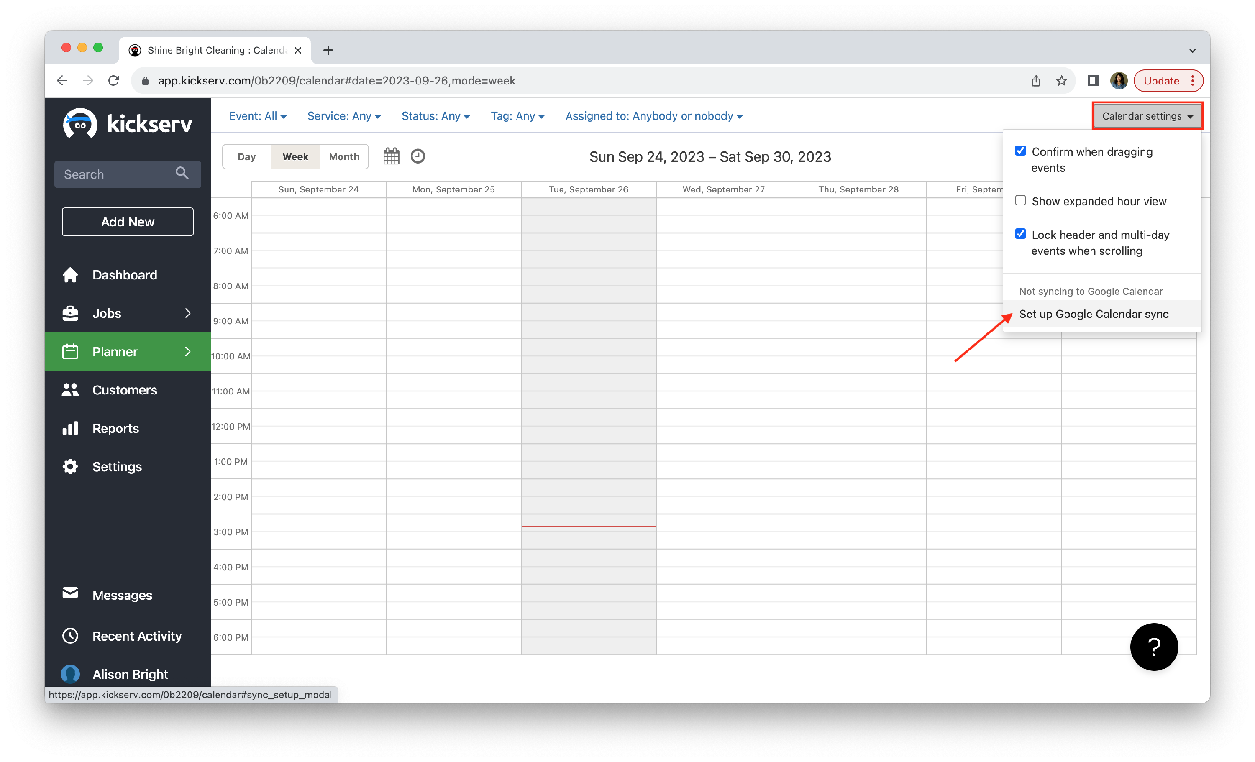Click the jump-to-today clock icon

pos(417,156)
